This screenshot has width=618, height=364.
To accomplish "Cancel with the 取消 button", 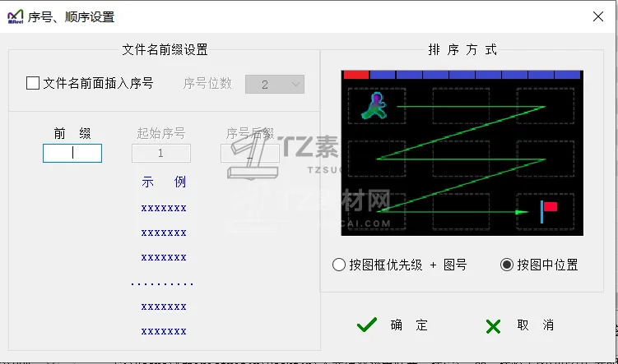I will (x=520, y=325).
